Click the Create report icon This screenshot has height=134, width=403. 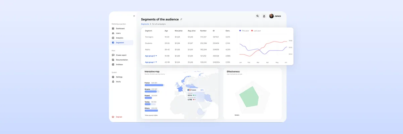[x=113, y=55]
